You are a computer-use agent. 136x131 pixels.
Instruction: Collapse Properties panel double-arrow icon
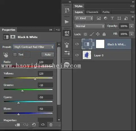point(51,30)
